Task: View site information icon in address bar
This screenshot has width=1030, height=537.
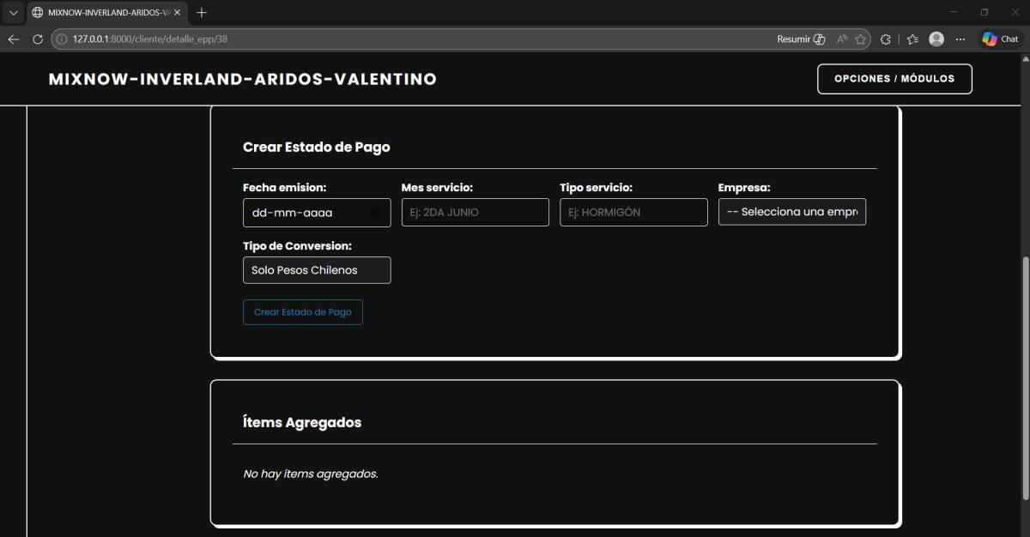Action: coord(62,39)
